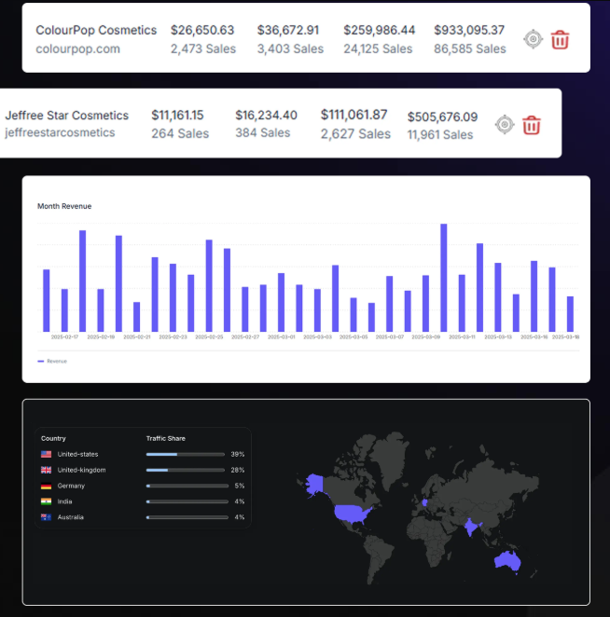Click the $505,676.09 revenue value
The height and width of the screenshot is (617, 610).
(442, 117)
